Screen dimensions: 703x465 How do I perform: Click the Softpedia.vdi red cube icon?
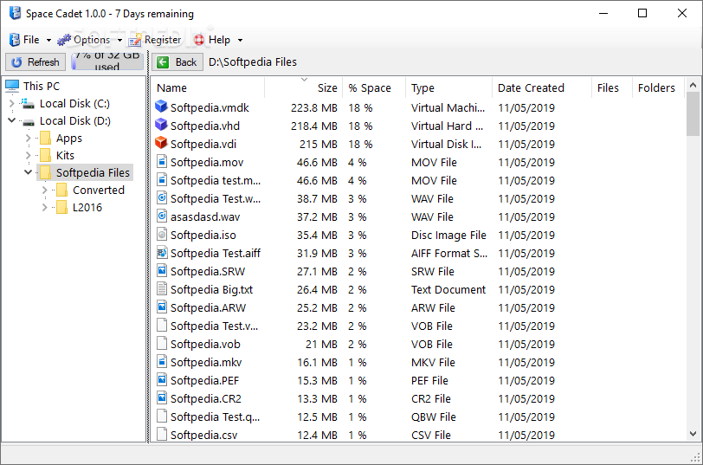[161, 143]
